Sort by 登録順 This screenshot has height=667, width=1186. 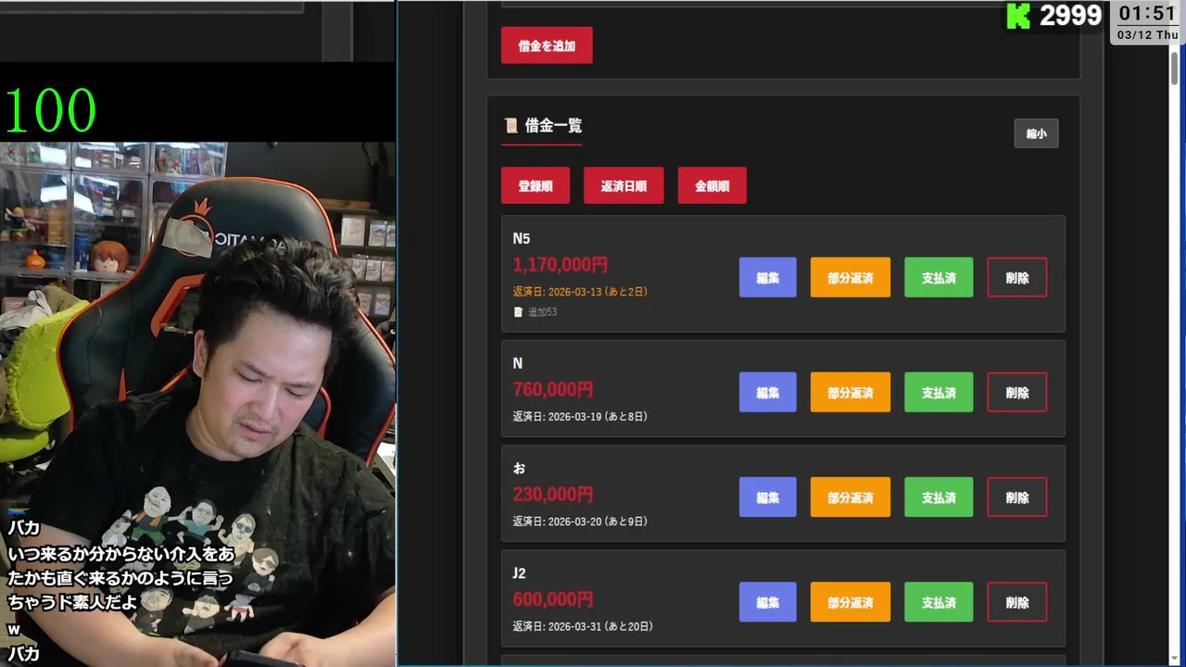click(536, 185)
